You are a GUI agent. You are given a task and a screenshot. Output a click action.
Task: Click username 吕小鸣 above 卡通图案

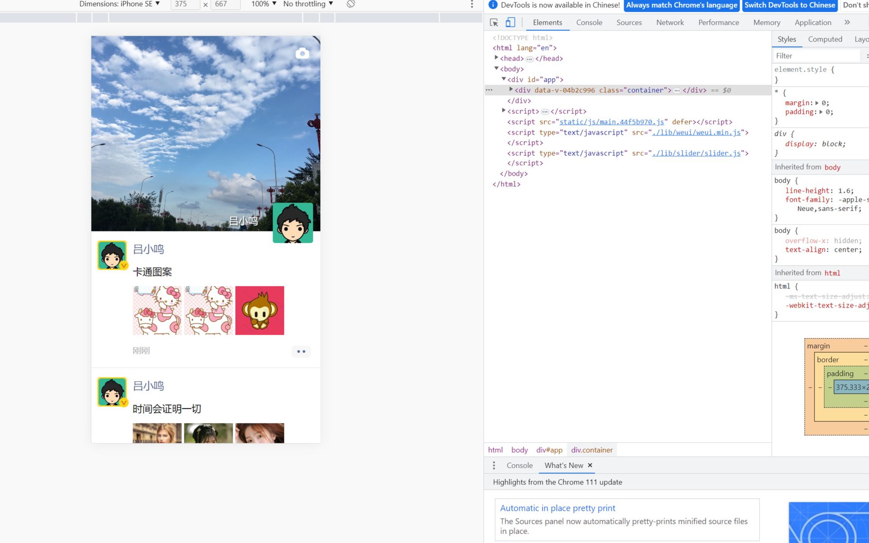[x=148, y=249]
